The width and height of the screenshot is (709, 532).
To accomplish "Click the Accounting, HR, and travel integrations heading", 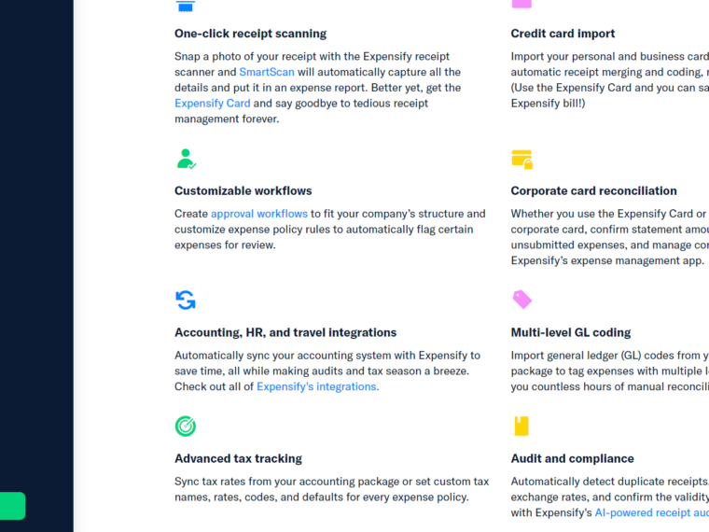I will (x=285, y=332).
